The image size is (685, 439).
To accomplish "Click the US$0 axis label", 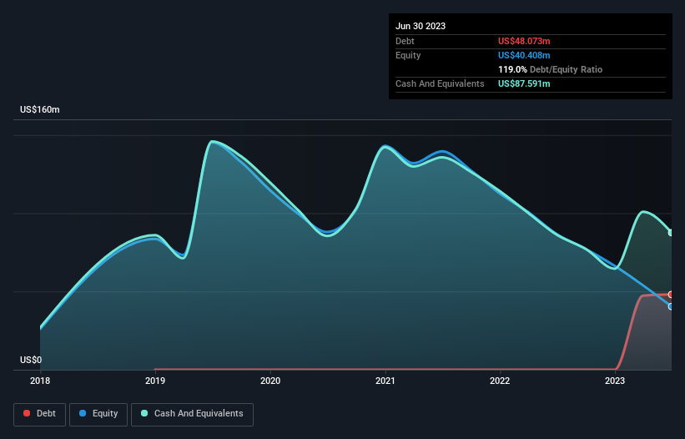I will (x=31, y=360).
